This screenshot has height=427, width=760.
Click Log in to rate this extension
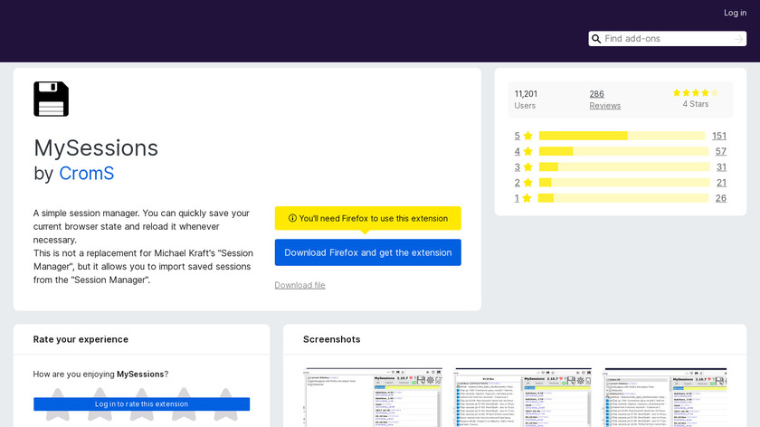141,403
